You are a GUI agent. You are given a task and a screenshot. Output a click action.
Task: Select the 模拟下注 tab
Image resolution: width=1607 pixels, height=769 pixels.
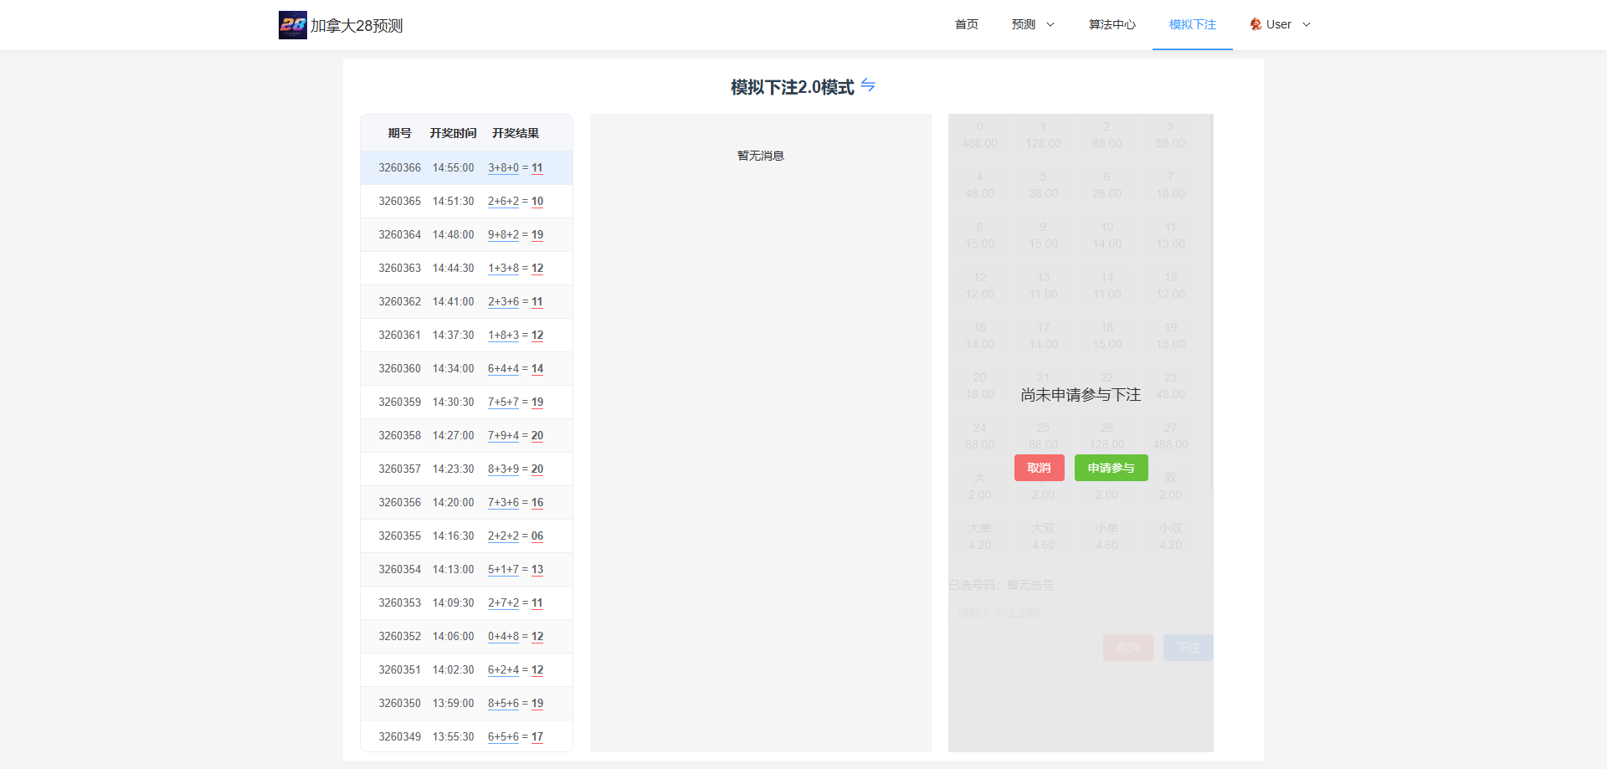coord(1193,24)
